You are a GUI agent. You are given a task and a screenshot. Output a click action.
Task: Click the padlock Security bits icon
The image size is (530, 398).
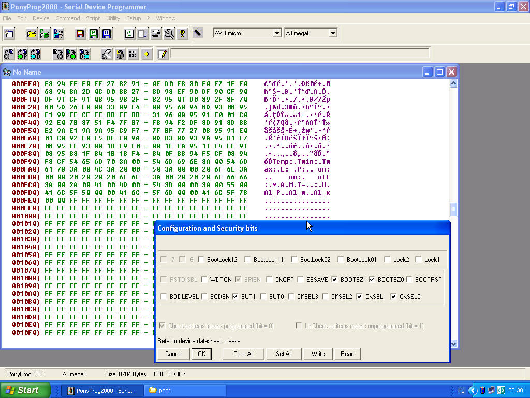click(x=120, y=54)
